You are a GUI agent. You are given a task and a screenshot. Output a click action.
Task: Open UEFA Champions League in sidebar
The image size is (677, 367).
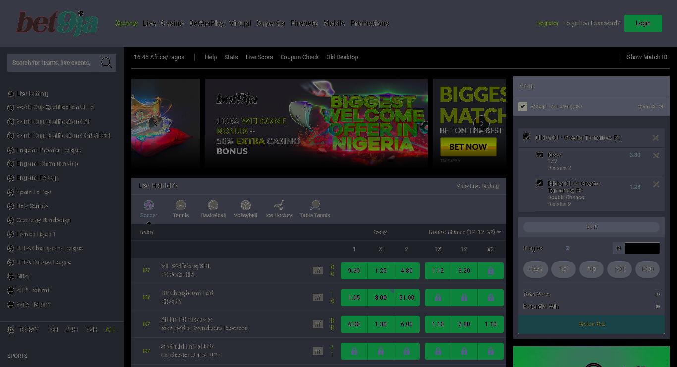click(50, 248)
